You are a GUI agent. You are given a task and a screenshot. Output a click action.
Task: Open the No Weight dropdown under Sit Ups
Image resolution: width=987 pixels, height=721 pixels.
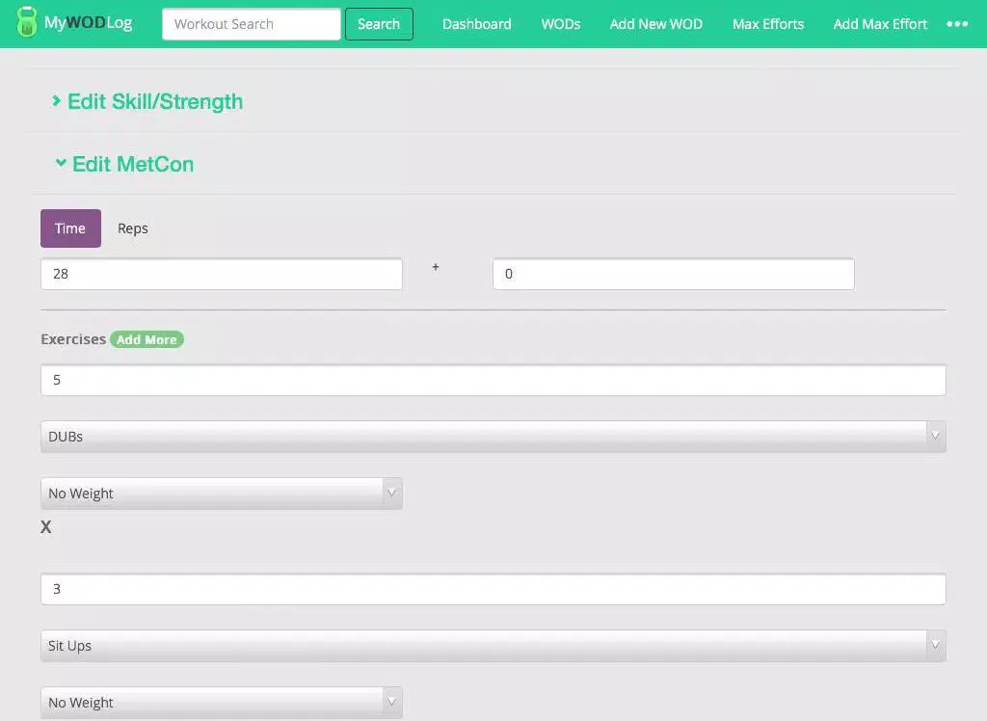pyautogui.click(x=221, y=702)
